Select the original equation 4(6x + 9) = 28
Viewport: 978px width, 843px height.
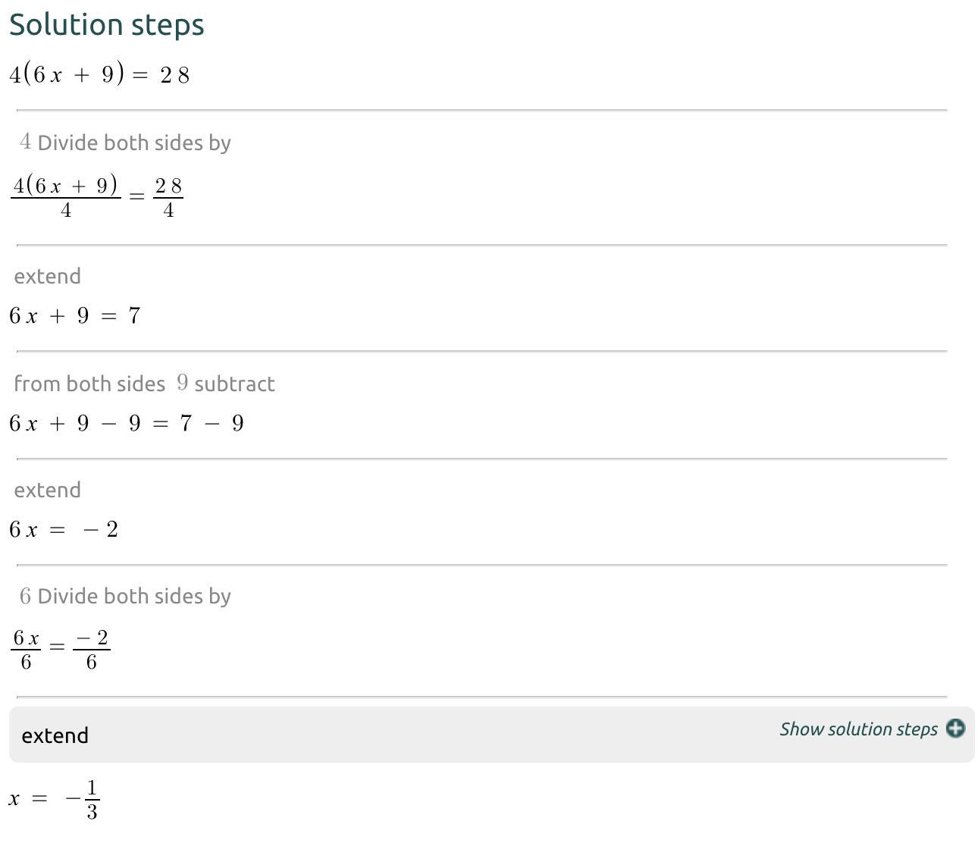point(99,74)
